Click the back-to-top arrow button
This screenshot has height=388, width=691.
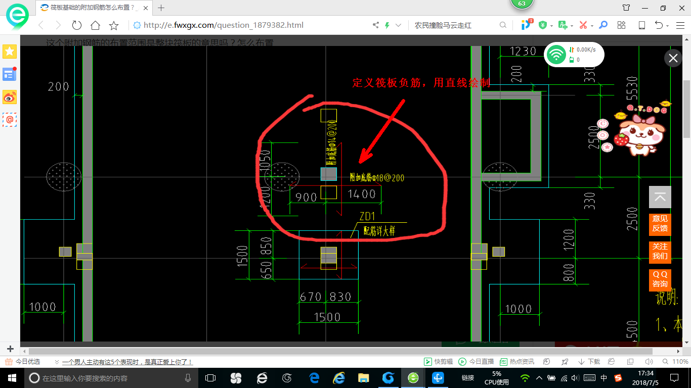(x=660, y=197)
